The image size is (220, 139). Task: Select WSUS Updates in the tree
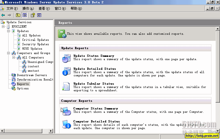(x=32, y=49)
